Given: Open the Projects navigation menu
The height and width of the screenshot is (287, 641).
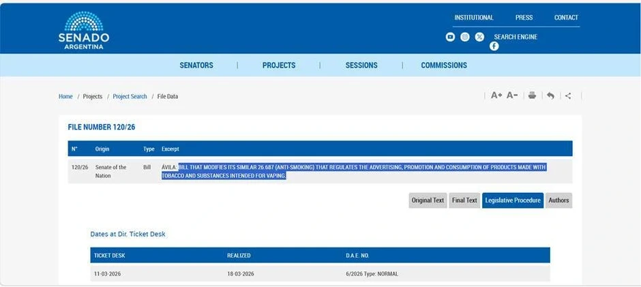Looking at the screenshot, I should click(279, 65).
